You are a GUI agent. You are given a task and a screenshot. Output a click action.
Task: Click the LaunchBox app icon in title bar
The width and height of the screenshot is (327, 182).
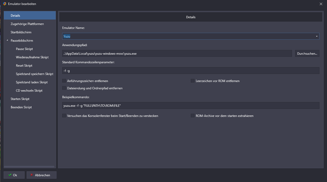point(4,4)
